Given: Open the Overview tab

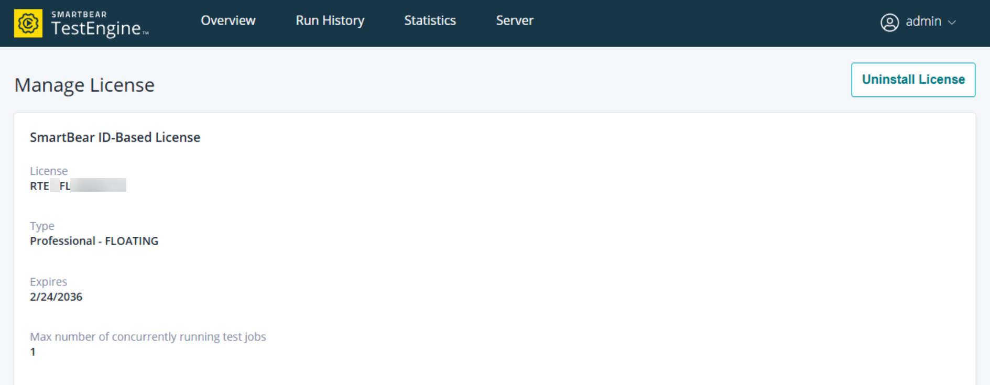Looking at the screenshot, I should 228,20.
